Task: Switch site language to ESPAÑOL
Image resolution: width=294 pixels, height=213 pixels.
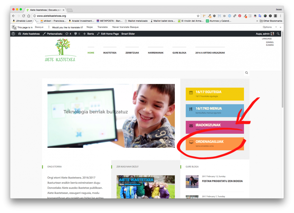Action: [270, 42]
